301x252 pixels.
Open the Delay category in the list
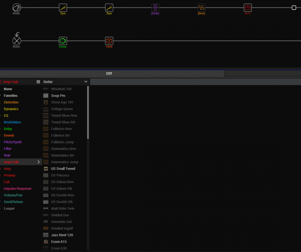click(8, 129)
